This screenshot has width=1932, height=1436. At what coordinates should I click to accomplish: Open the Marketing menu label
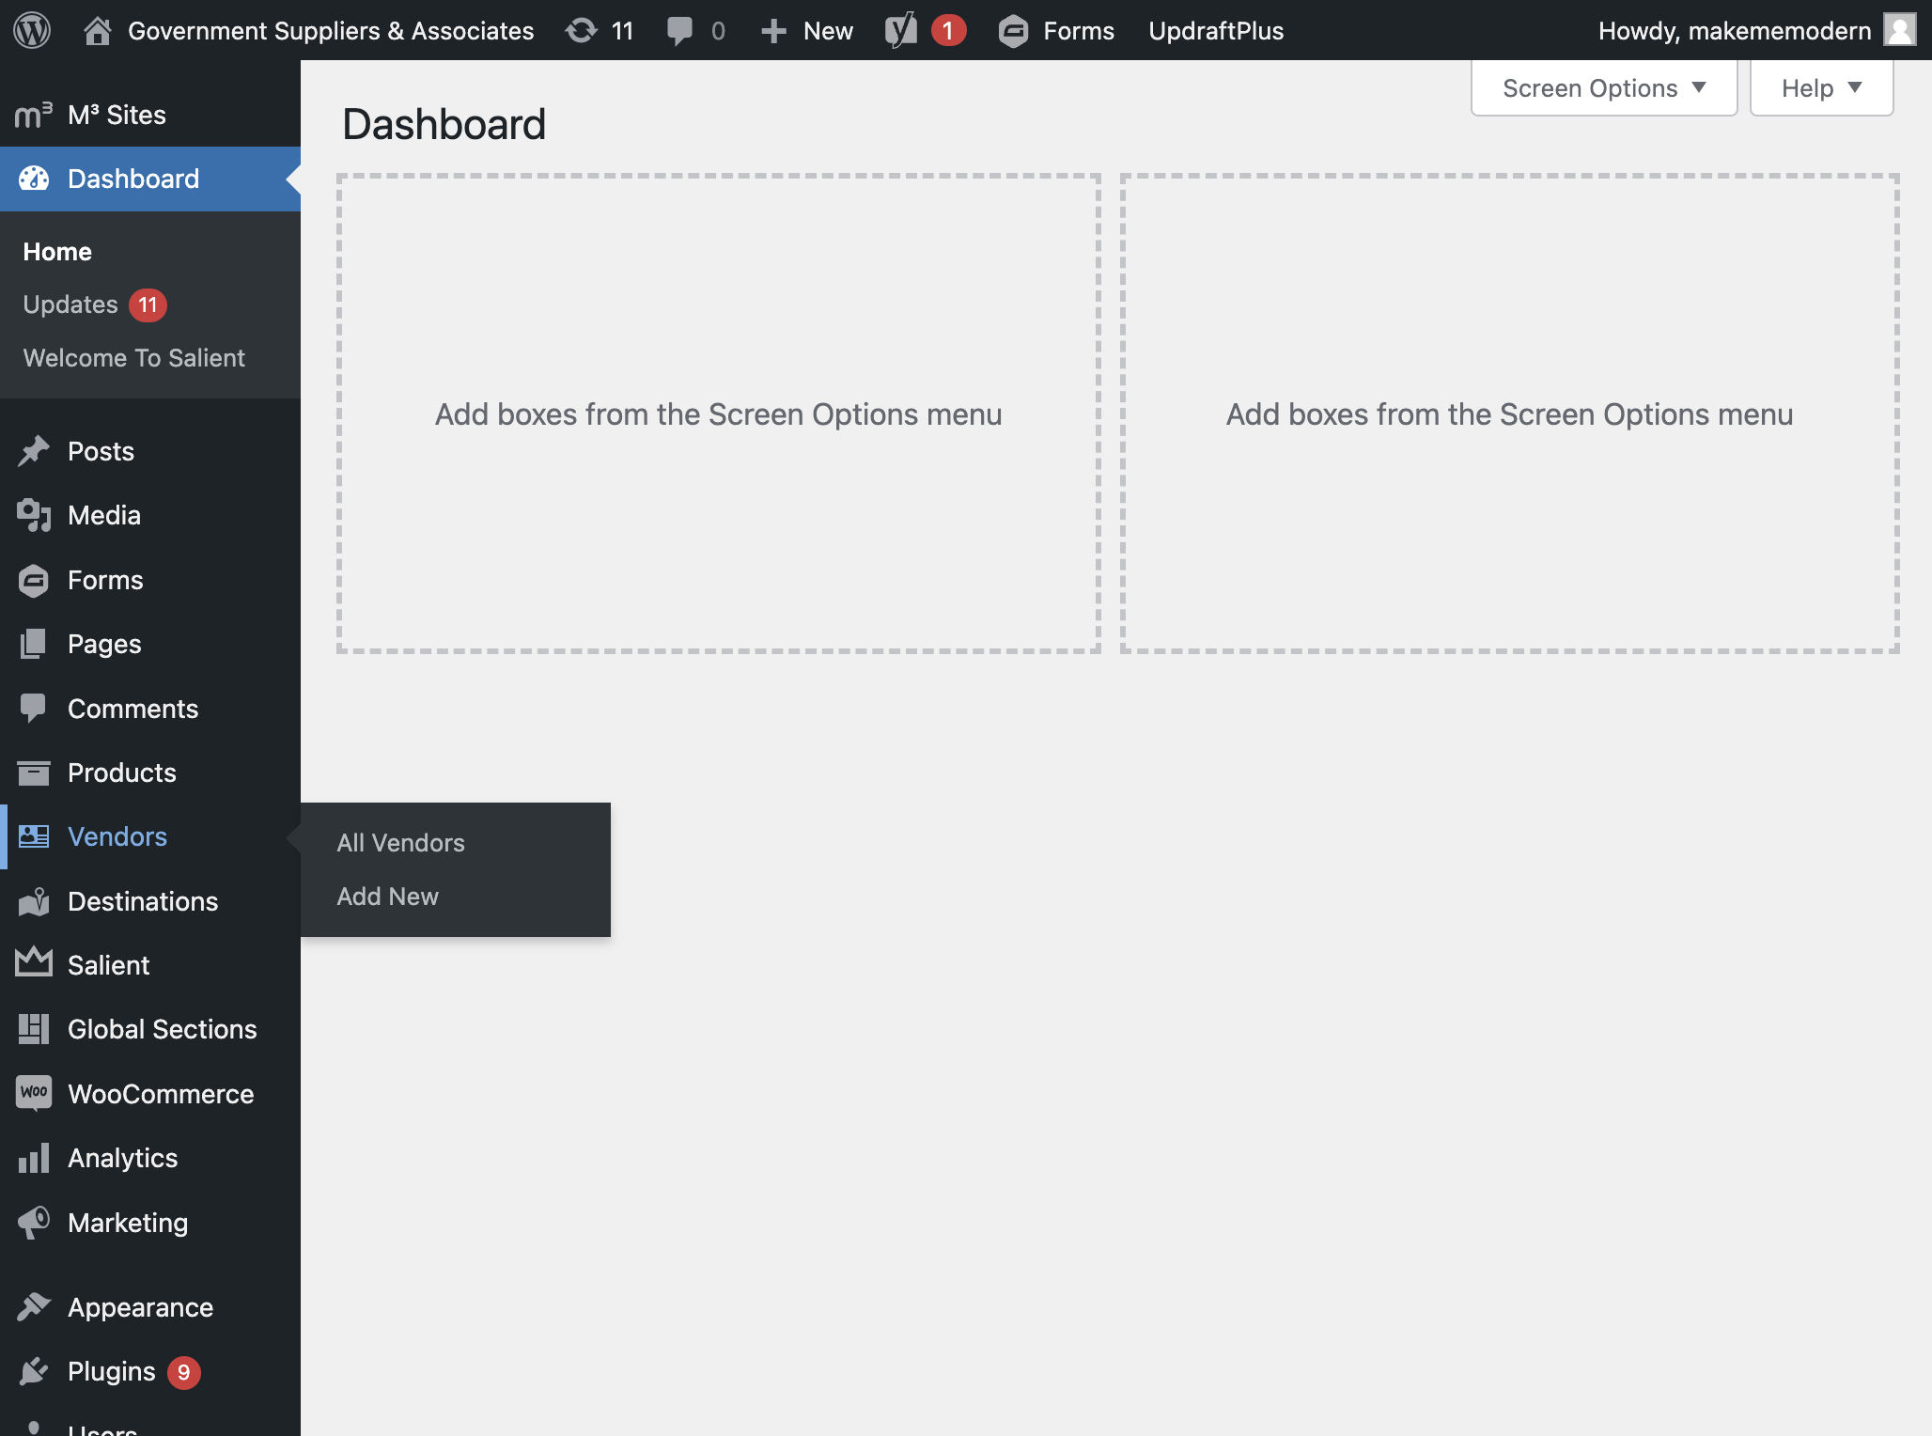128,1223
